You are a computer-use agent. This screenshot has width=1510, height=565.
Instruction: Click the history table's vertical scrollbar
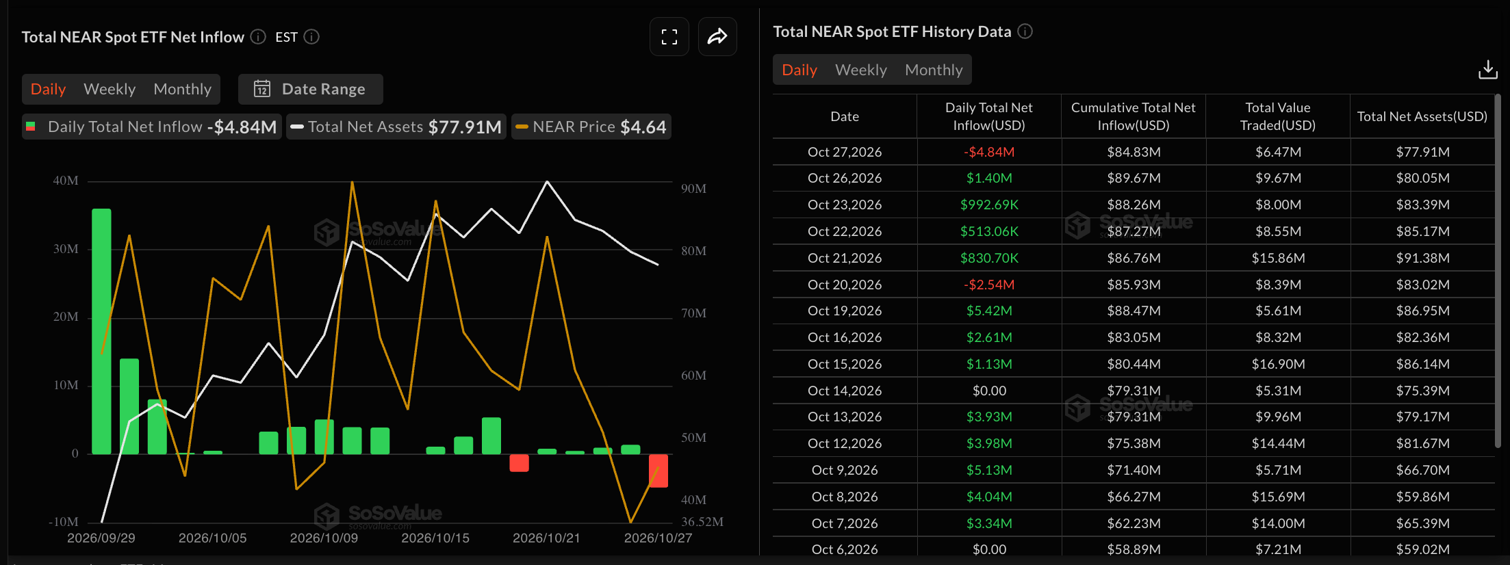(1498, 272)
